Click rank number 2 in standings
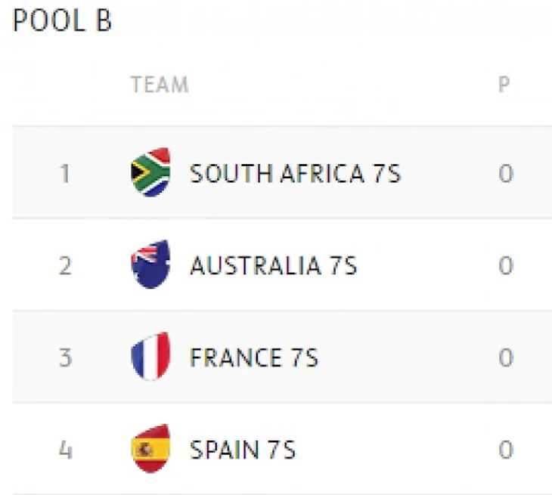552x495 pixels. coord(65,266)
